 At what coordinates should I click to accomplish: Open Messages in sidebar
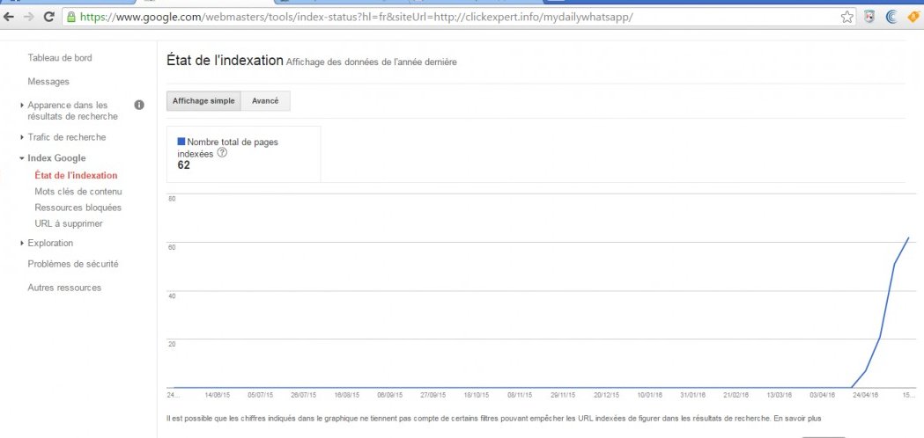(x=48, y=81)
